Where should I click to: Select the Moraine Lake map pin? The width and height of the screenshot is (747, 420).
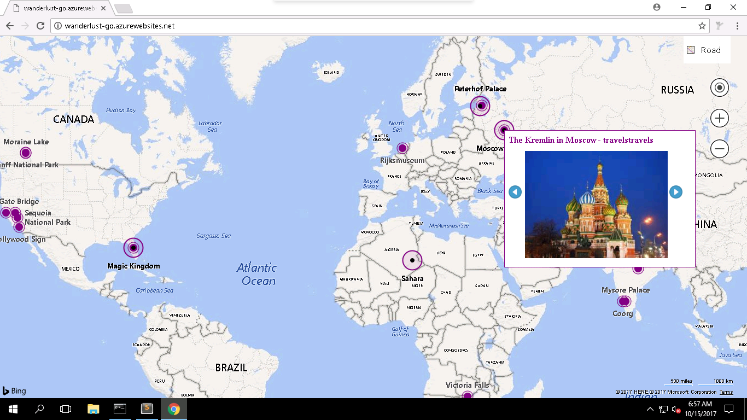click(x=25, y=153)
